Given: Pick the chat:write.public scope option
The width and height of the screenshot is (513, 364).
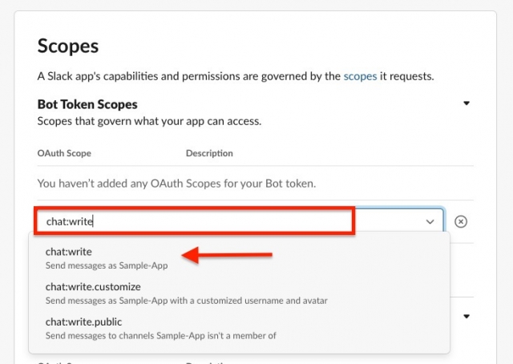Looking at the screenshot, I should 239,328.
